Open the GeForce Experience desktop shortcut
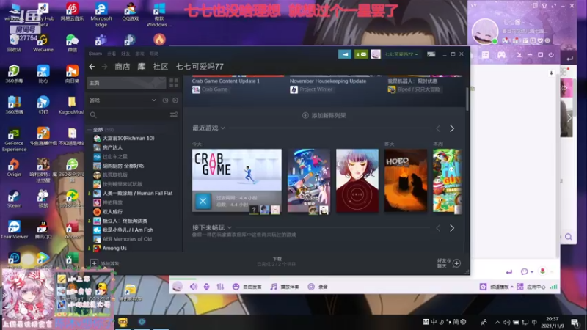 (14, 139)
